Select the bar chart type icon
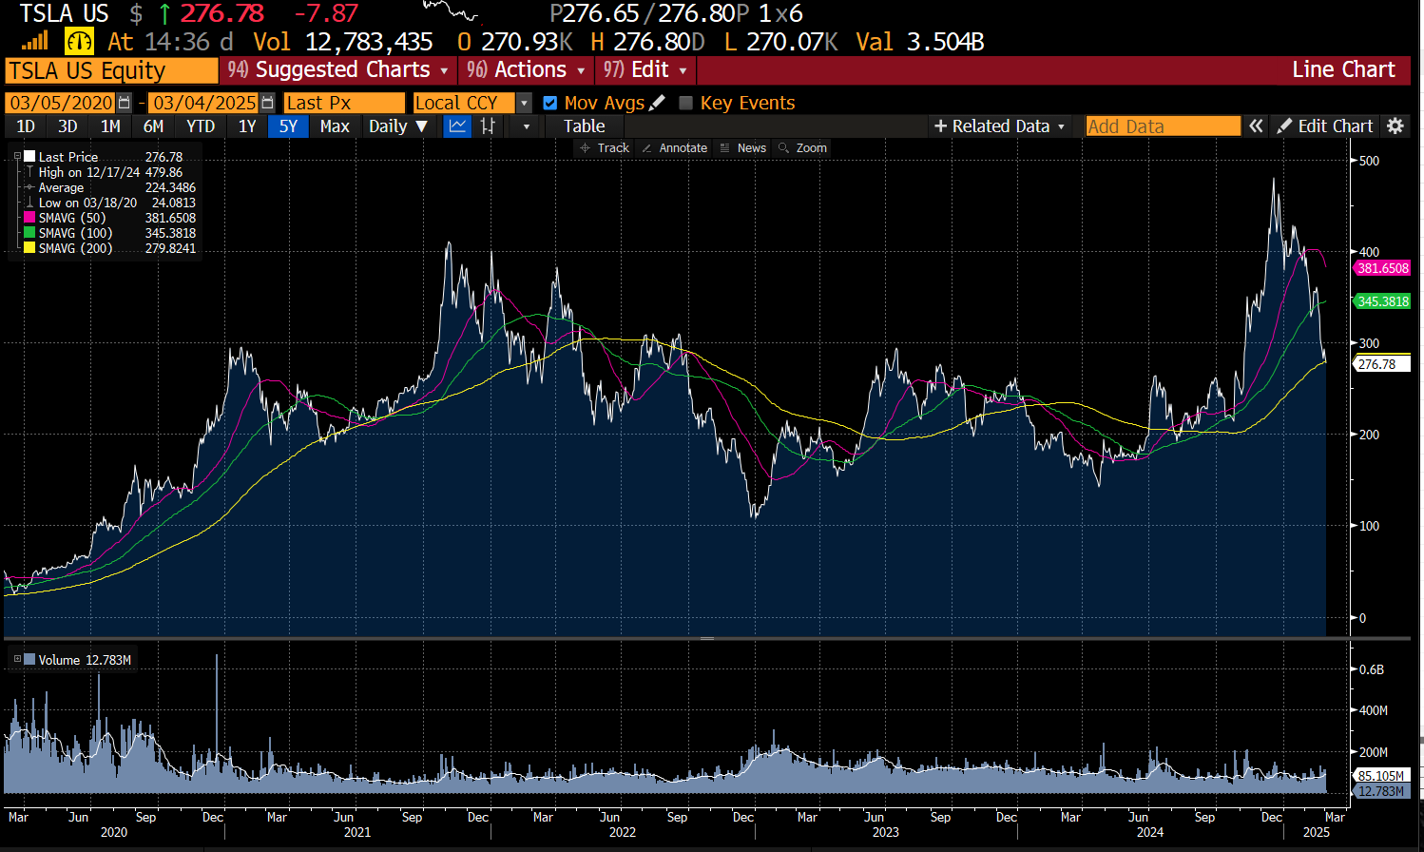The image size is (1424, 852). pos(489,126)
